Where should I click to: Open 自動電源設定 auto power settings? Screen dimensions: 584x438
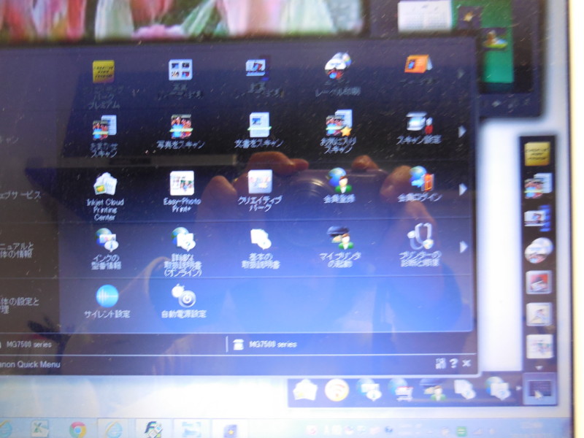[x=184, y=296]
